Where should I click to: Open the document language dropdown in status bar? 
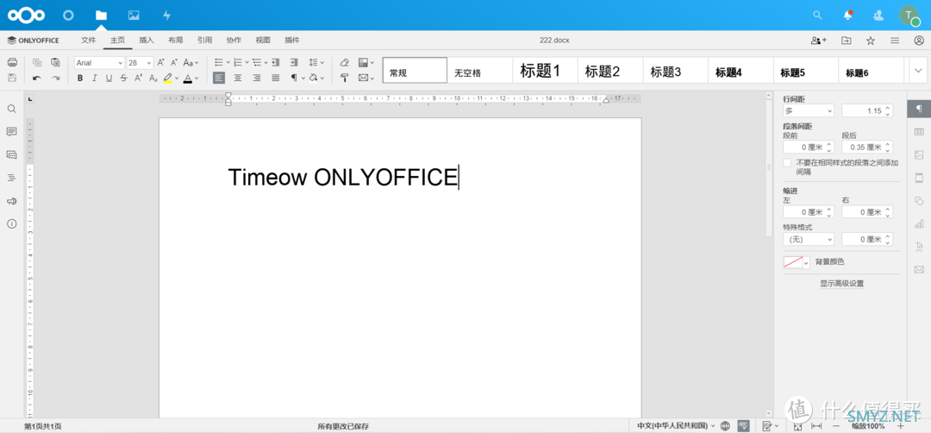click(x=677, y=426)
